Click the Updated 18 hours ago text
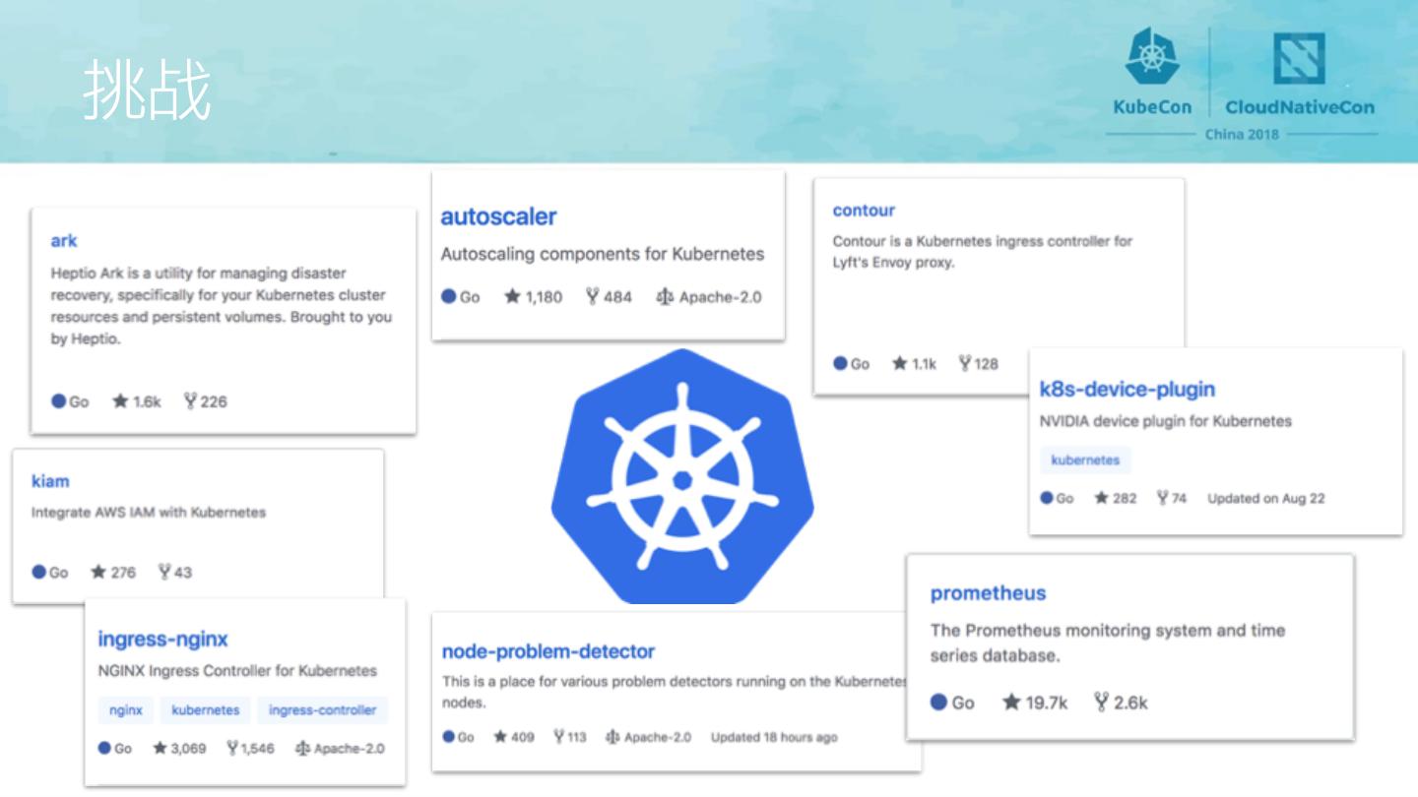This screenshot has width=1418, height=797. coord(774,737)
